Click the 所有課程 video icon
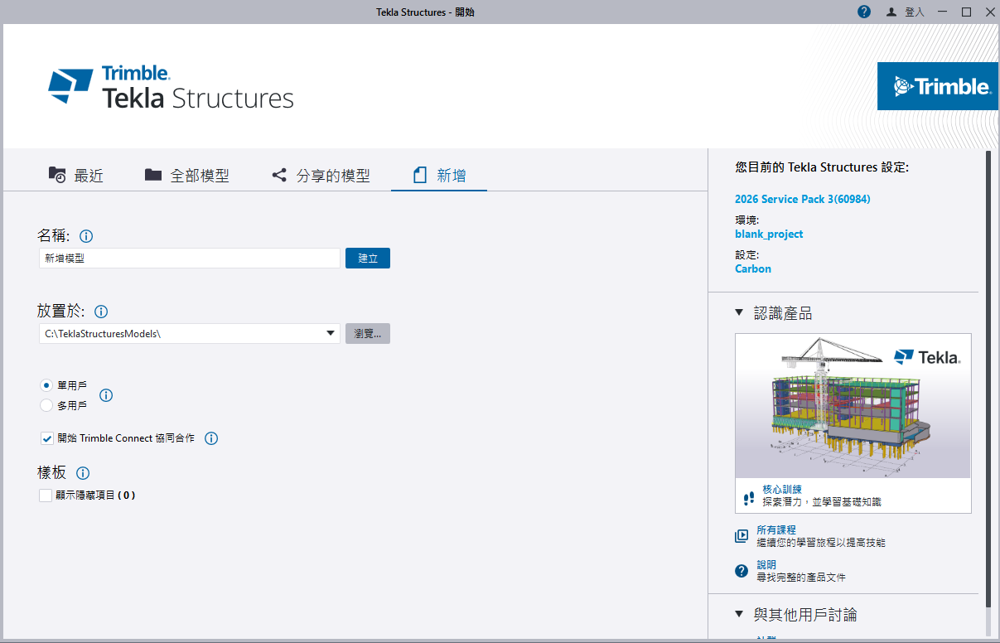Screen dimensions: 1000x643 coord(742,536)
